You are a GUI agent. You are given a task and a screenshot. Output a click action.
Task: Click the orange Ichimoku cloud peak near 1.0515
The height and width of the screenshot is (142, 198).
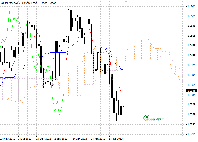(x=145, y=39)
